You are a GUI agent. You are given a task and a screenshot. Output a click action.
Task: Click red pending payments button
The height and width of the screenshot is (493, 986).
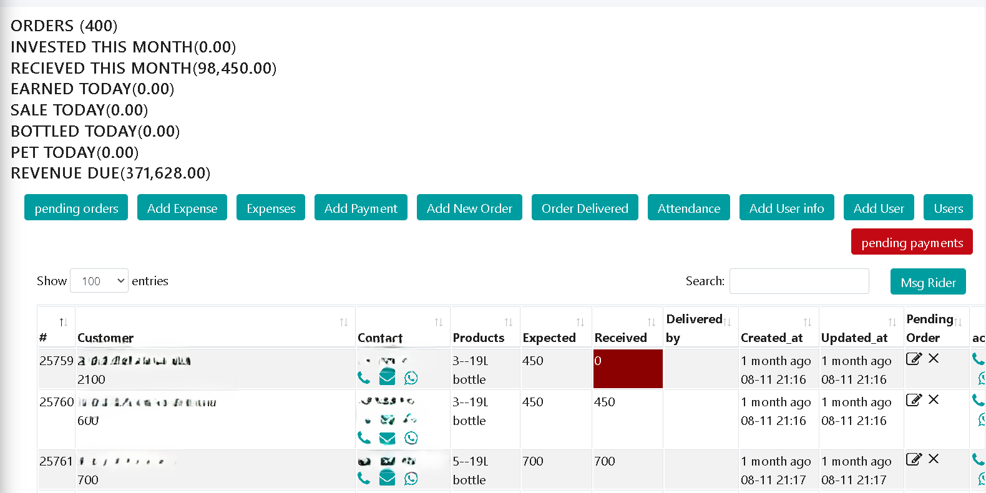(x=912, y=242)
